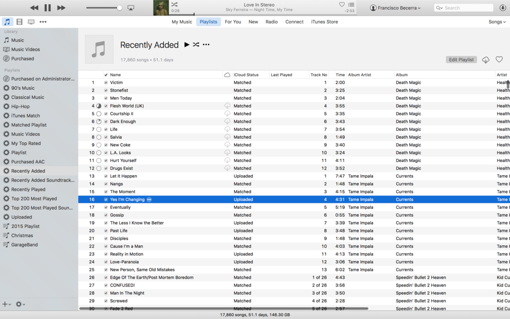This screenshot has height=319, width=510.
Task: Download the playlist from iCloud
Action: (x=486, y=60)
